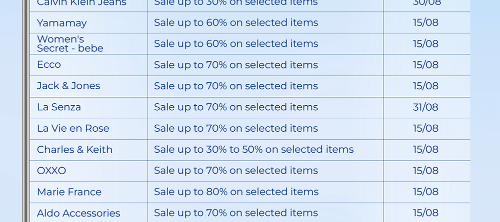Image resolution: width=500 pixels, height=222 pixels.
Task: Select the Marie France row's 15/08 date
Action: [x=425, y=192]
